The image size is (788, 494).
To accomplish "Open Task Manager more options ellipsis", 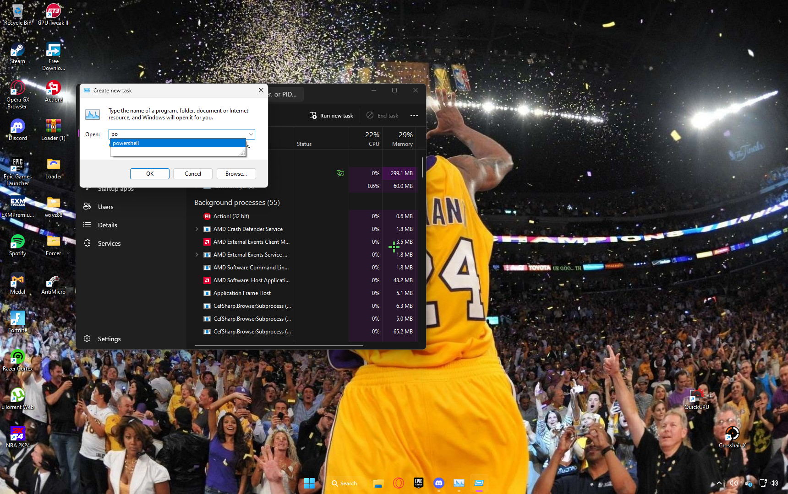I will [414, 116].
